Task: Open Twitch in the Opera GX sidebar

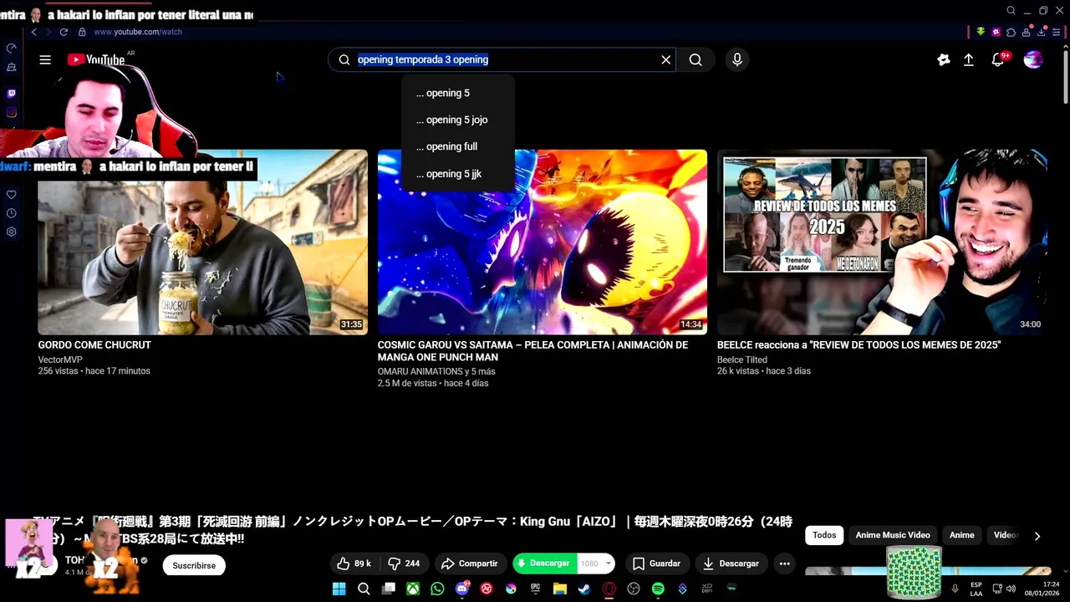Action: (12, 94)
